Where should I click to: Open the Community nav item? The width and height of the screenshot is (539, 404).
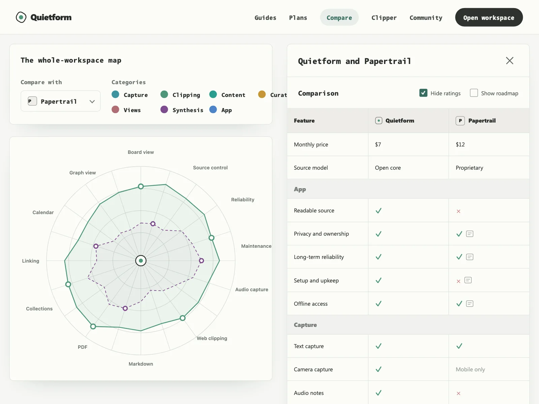pyautogui.click(x=426, y=18)
